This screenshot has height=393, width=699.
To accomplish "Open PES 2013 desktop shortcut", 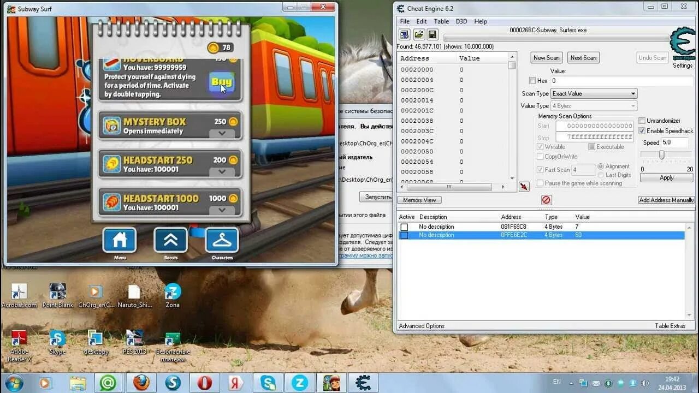I will pyautogui.click(x=134, y=342).
